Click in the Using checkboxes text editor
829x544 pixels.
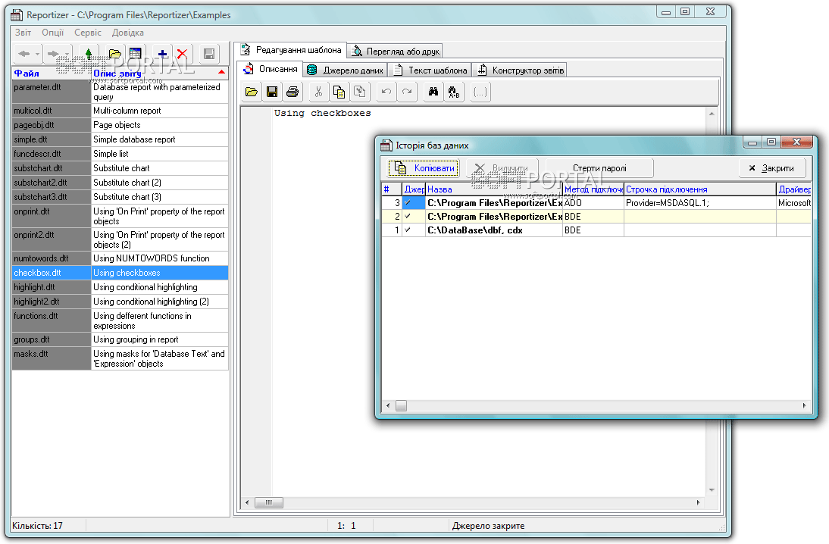489,302
